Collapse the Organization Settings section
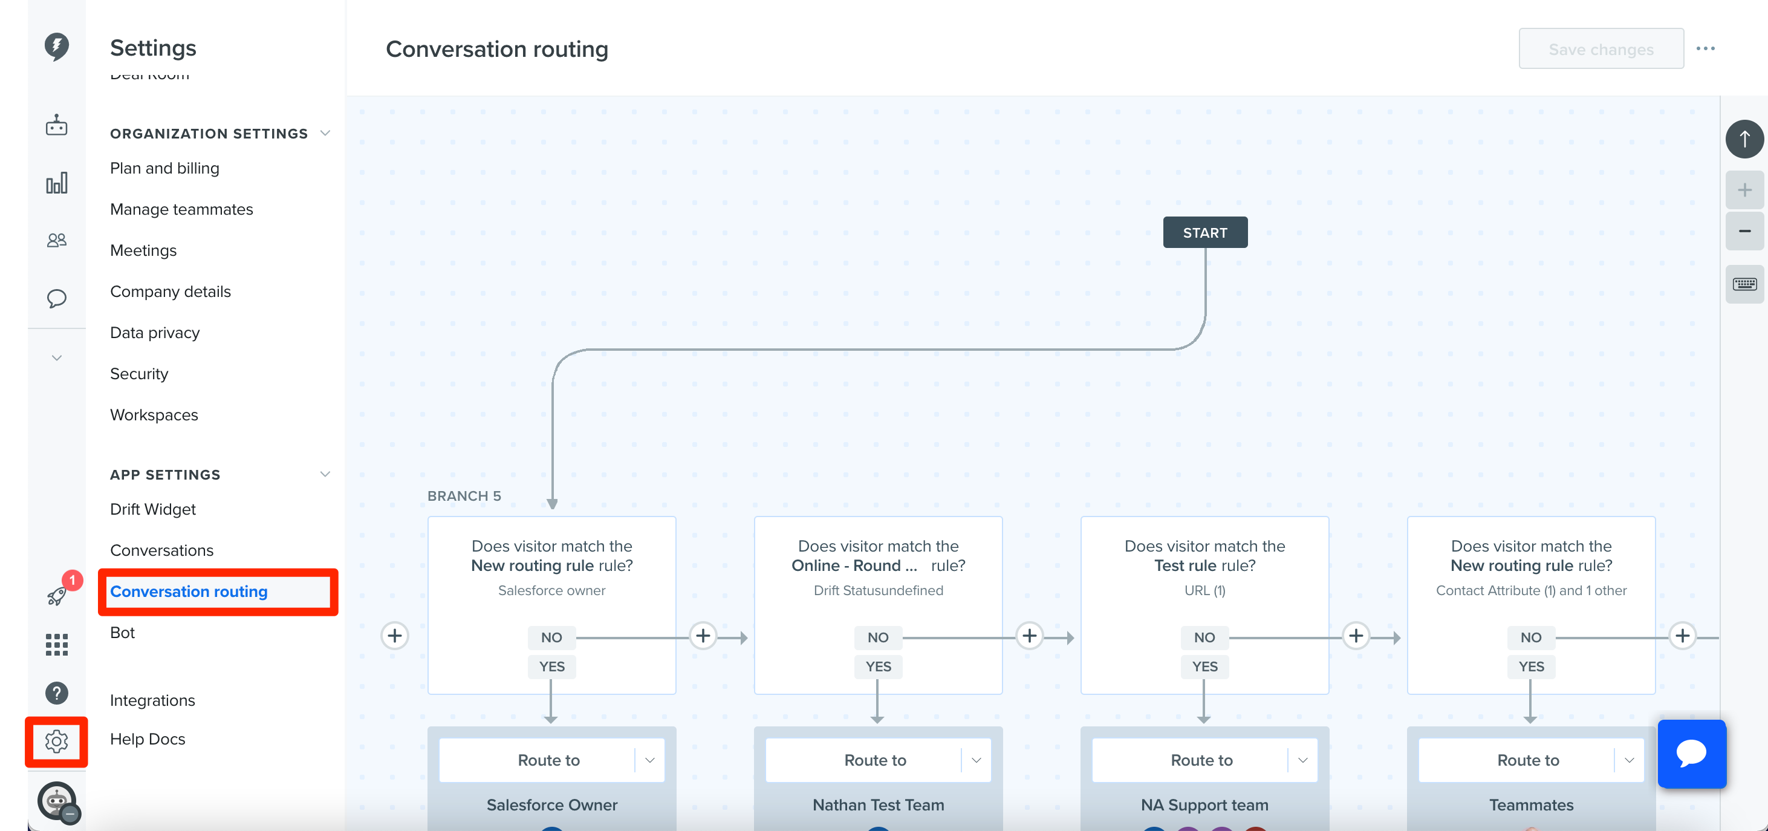The image size is (1768, 831). point(325,133)
